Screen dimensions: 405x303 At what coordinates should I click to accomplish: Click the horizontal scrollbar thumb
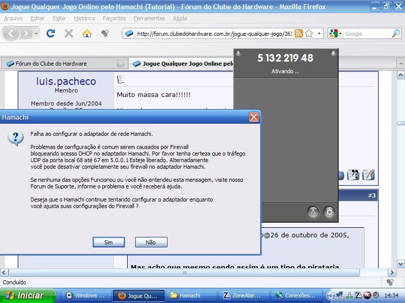point(184,272)
